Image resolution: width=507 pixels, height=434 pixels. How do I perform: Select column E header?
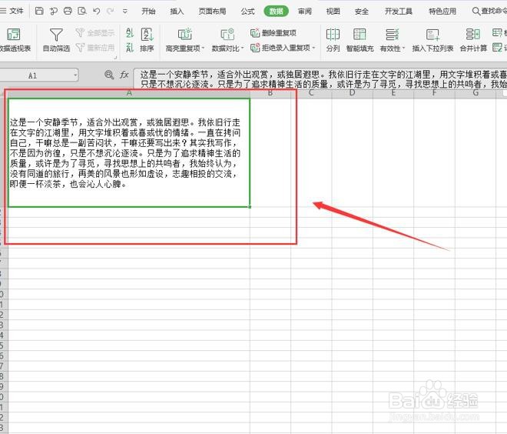click(x=393, y=94)
